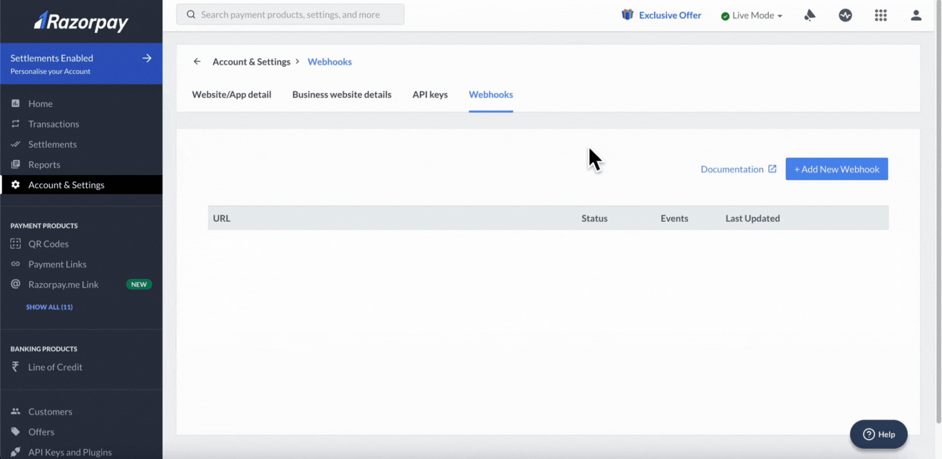Open the announcements bell icon
The height and width of the screenshot is (459, 942).
coord(810,15)
